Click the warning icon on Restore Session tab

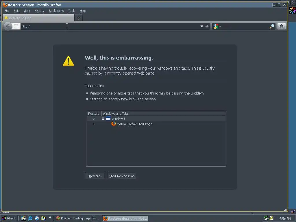(x=6, y=18)
